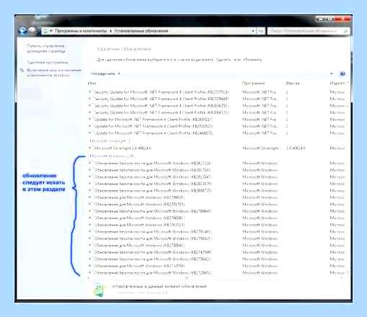Expand breadcrumb arrow before Установленные обновления
Viewport: 367px width, 317px height.
coord(110,31)
